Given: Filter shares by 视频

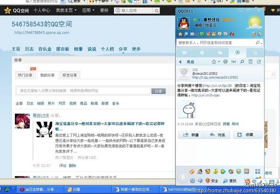Looking at the screenshot, I should [73, 103].
